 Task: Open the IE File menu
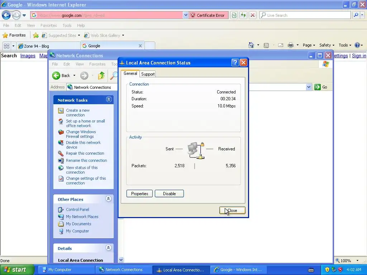tap(6, 25)
